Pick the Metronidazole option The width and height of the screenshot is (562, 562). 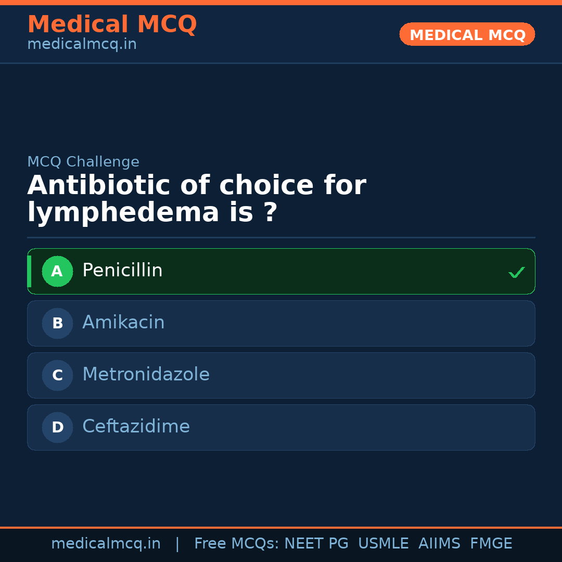coord(281,375)
